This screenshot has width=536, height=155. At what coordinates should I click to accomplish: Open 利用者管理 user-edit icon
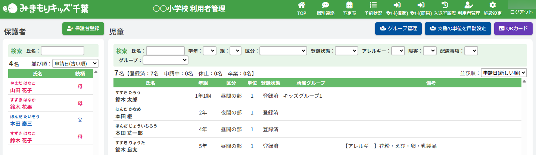(468, 5)
